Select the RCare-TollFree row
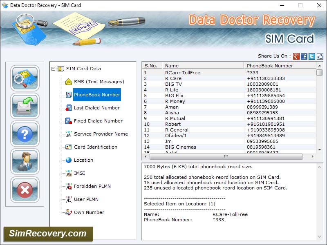The height and width of the screenshot is (245, 327). click(x=229, y=73)
